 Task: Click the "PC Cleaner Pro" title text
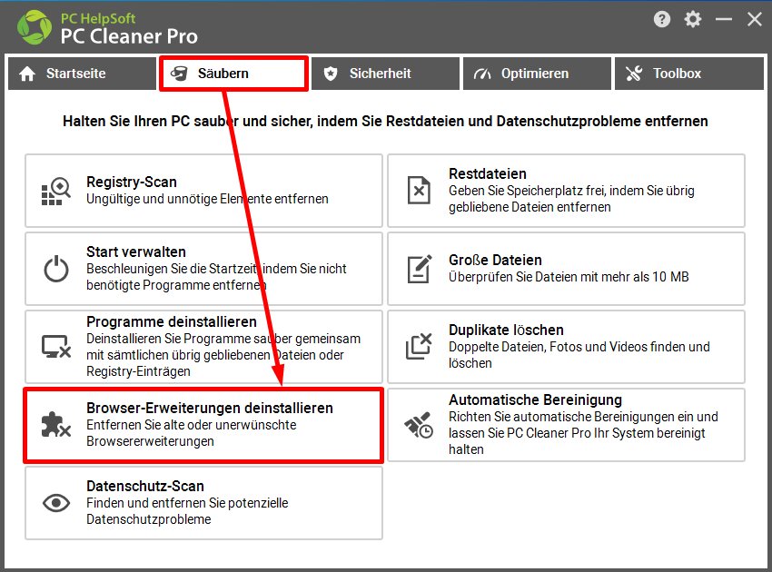pyautogui.click(x=129, y=36)
